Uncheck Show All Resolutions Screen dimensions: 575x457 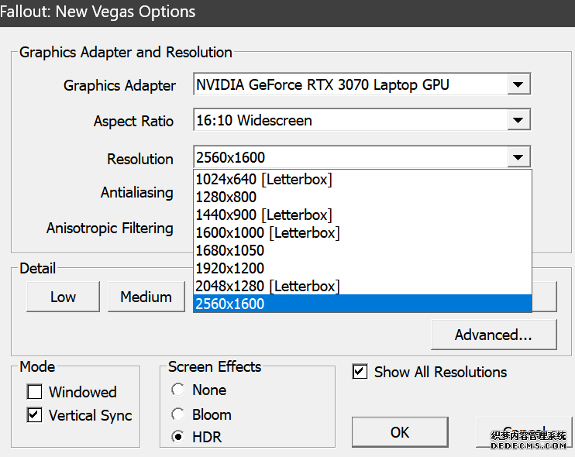click(x=360, y=372)
